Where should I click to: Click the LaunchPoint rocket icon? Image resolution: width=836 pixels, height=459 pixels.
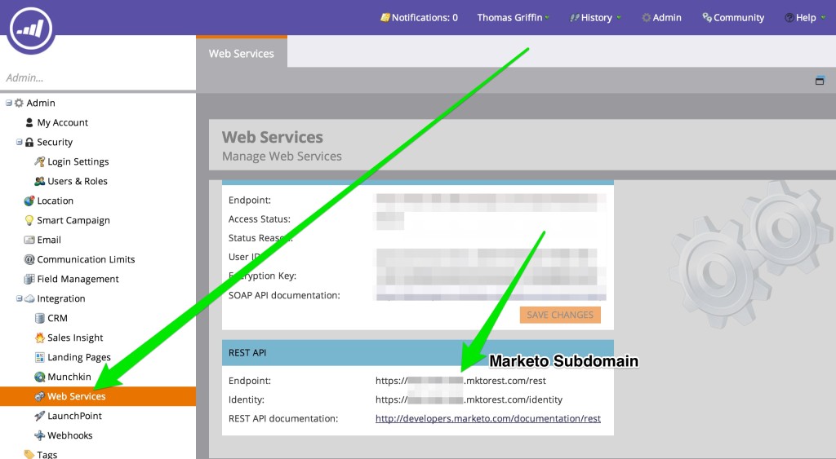tap(39, 416)
